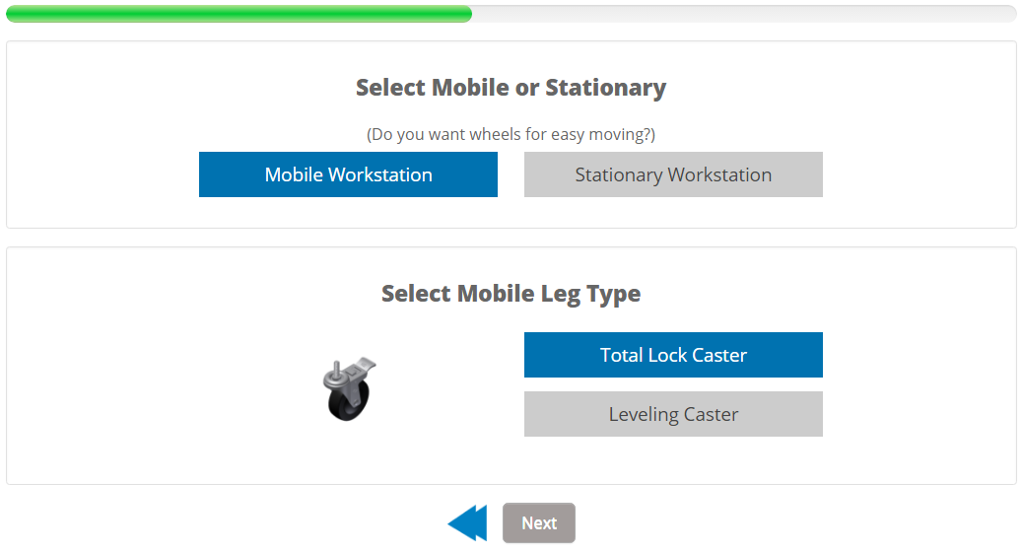Click the caster wheel product image
1022x552 pixels.
(349, 389)
